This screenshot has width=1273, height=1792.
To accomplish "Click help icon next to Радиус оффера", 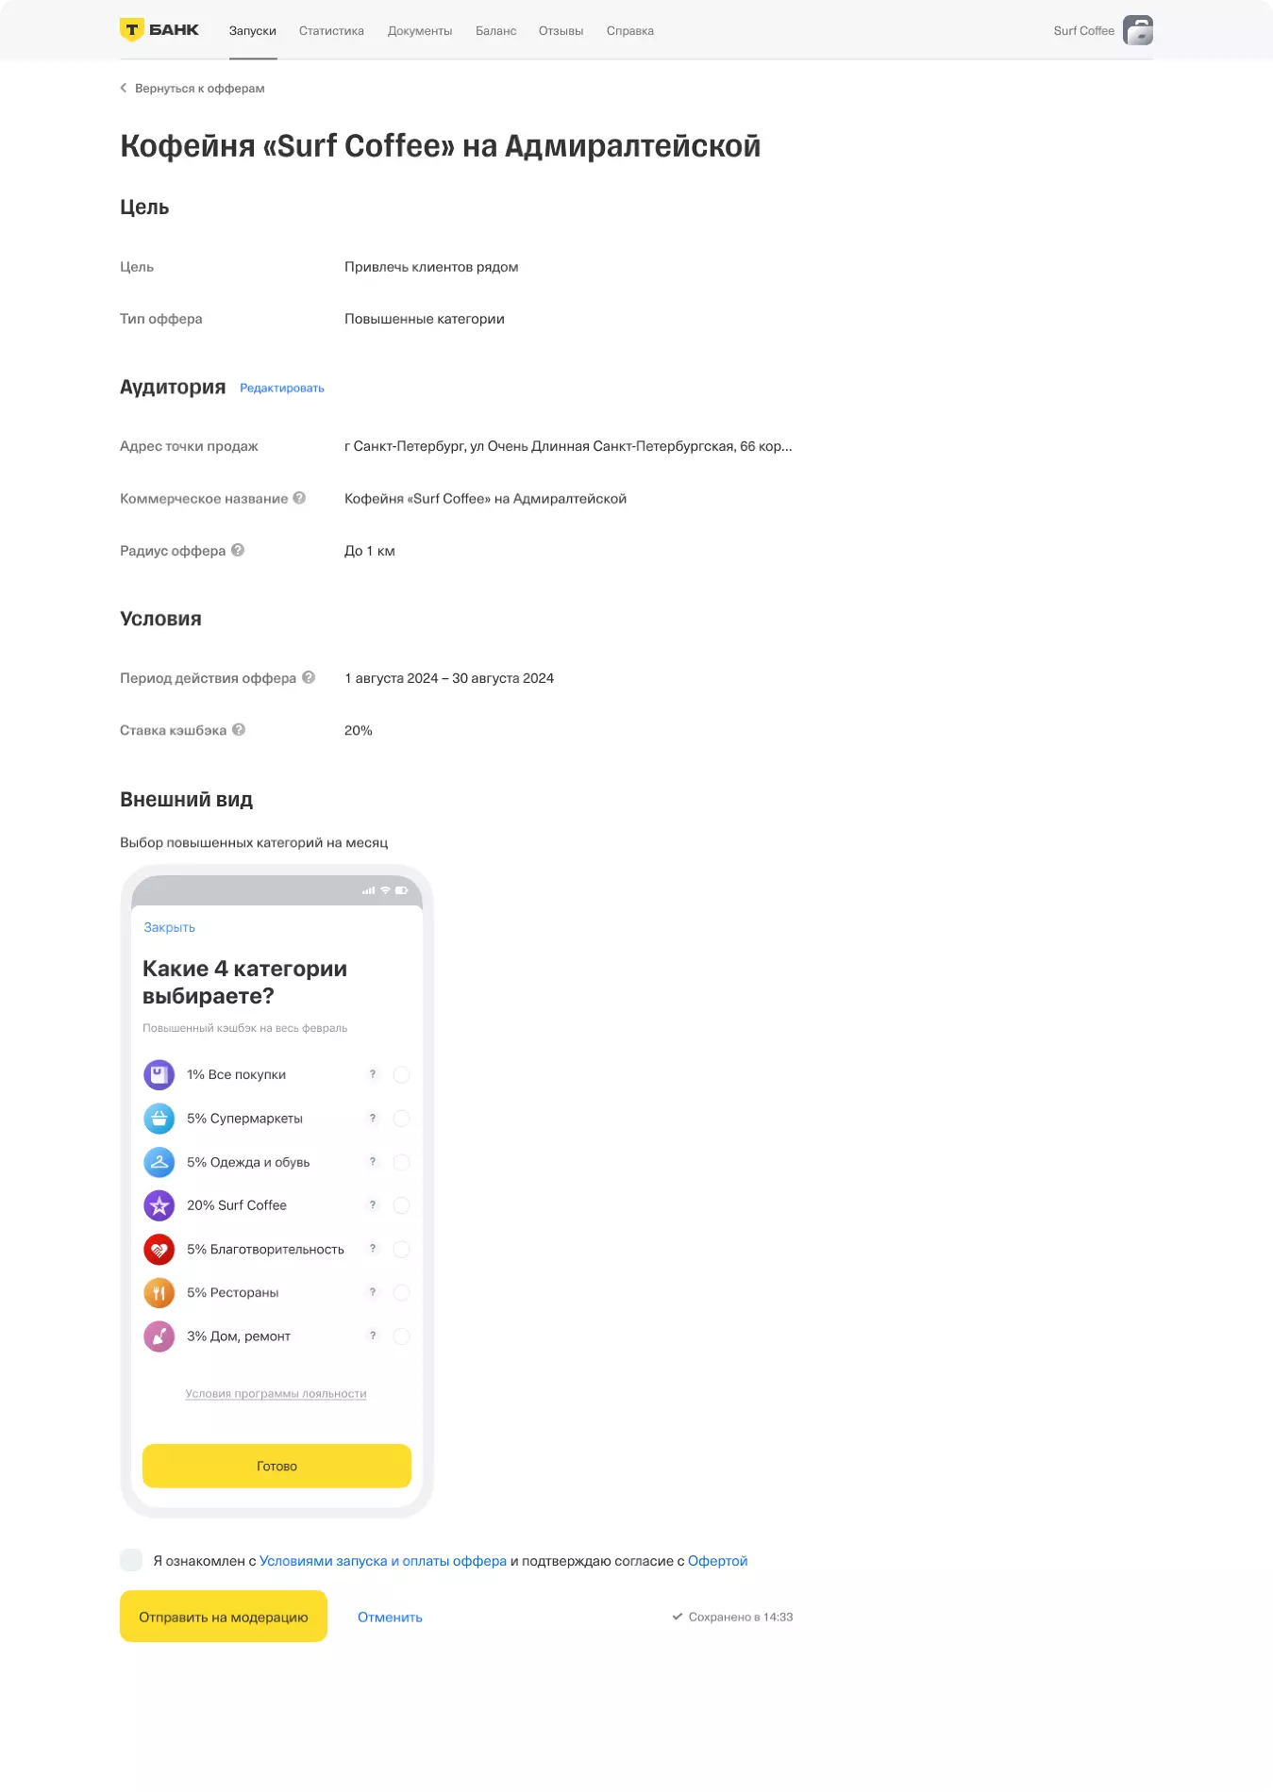I will click(x=238, y=550).
